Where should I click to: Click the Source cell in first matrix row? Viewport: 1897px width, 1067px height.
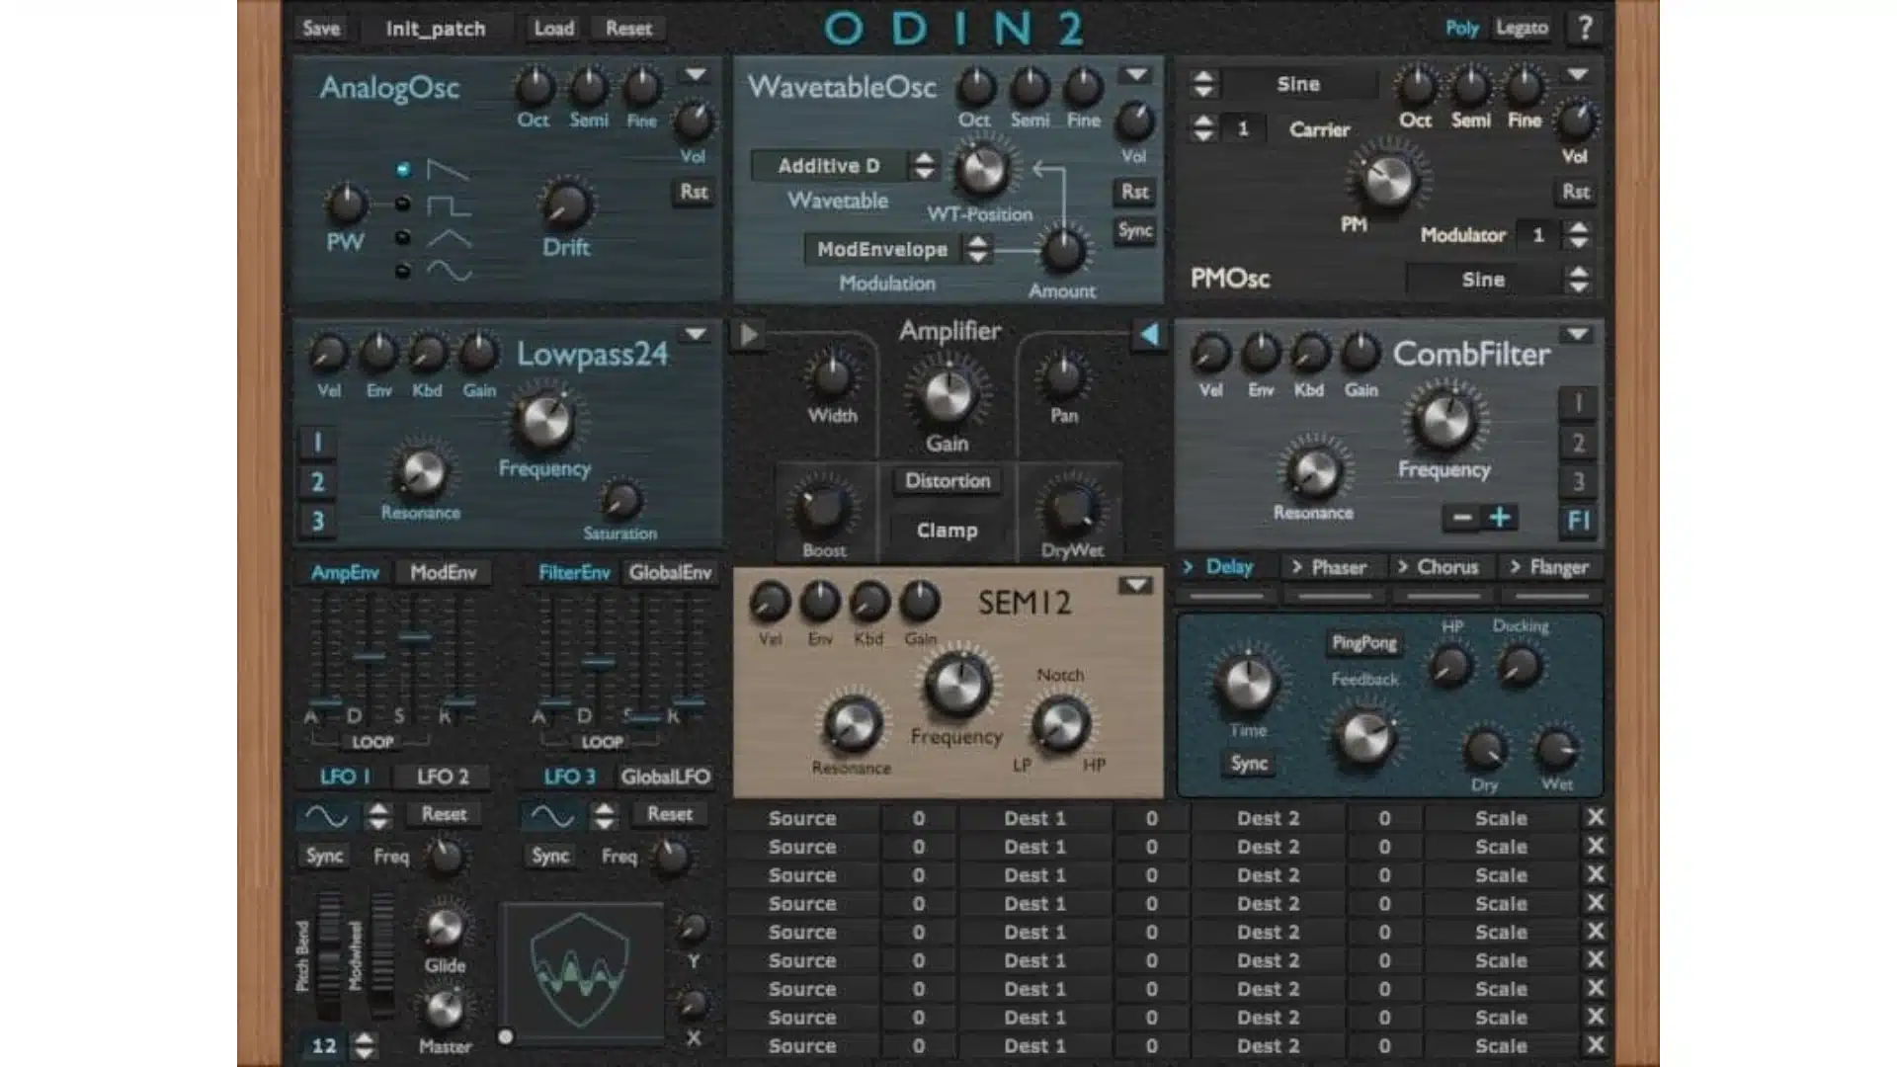802,818
